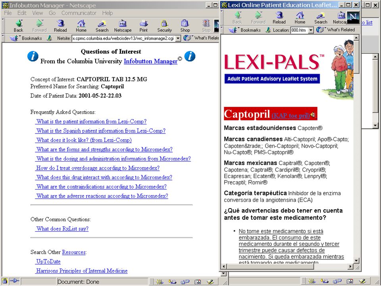
Task: Click What's Related in the Infobutton Manager window
Action: pyautogui.click(x=201, y=38)
